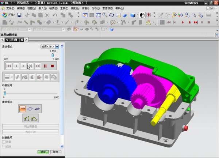Click the right arrow beside 动画 tab
Screen dimensions: 219x158
[x=26, y=40]
